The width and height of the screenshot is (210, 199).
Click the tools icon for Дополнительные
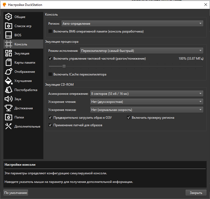pyautogui.click(x=8, y=126)
